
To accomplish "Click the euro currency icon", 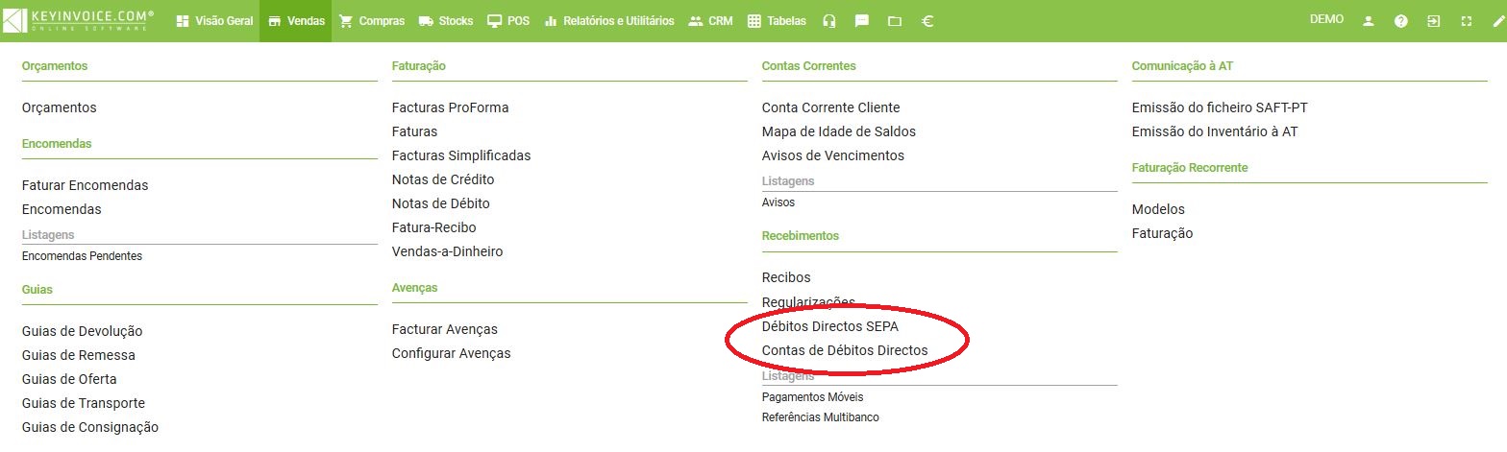I will click(x=927, y=21).
